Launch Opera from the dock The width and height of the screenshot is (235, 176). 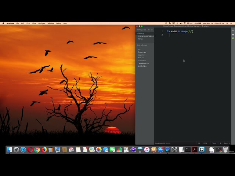(30, 150)
